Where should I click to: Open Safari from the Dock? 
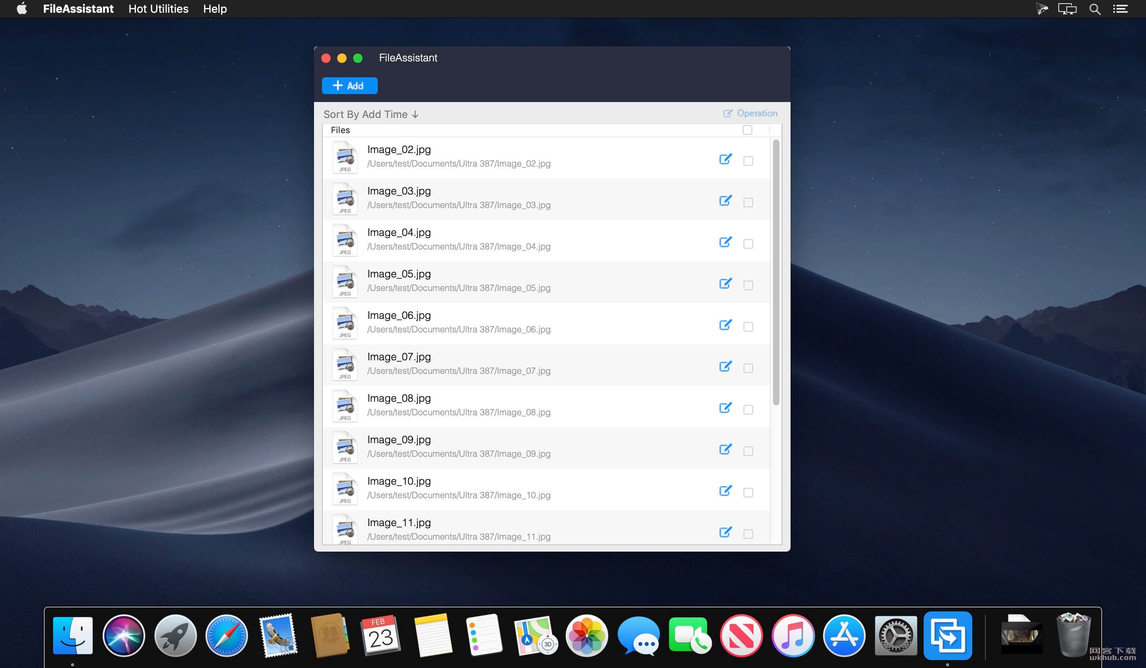(x=226, y=635)
